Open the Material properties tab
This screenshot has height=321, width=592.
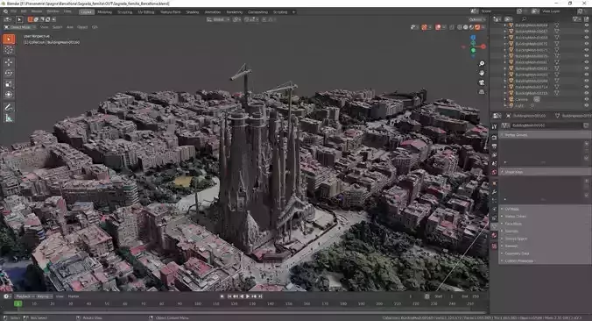pyautogui.click(x=494, y=236)
